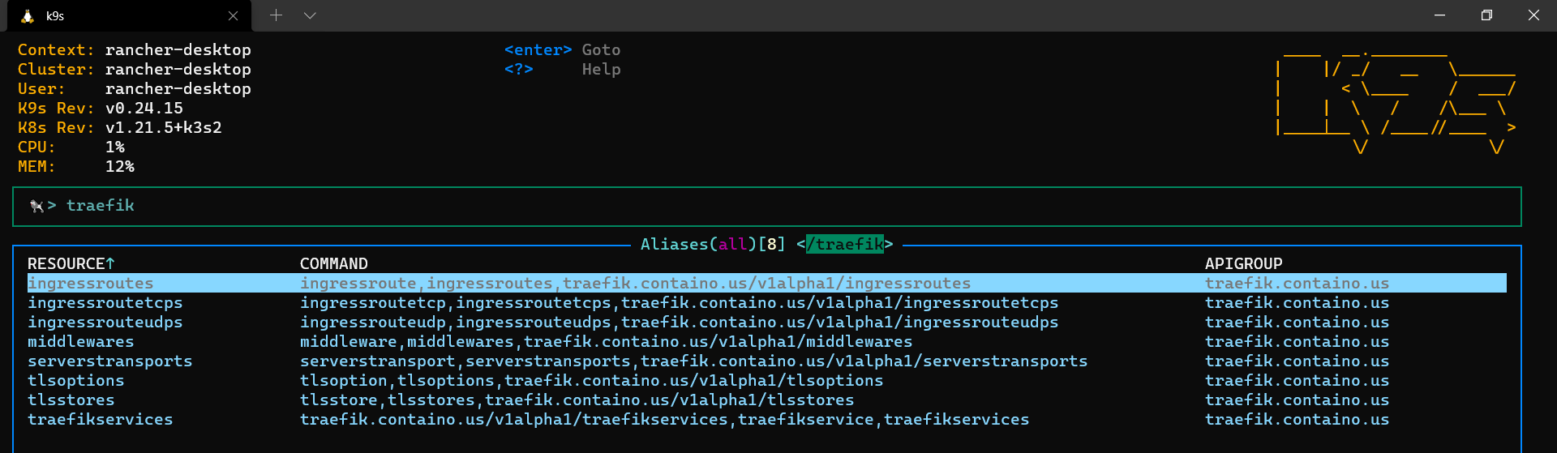1557x453 pixels.
Task: Click the traefik command input field
Action: [766, 207]
